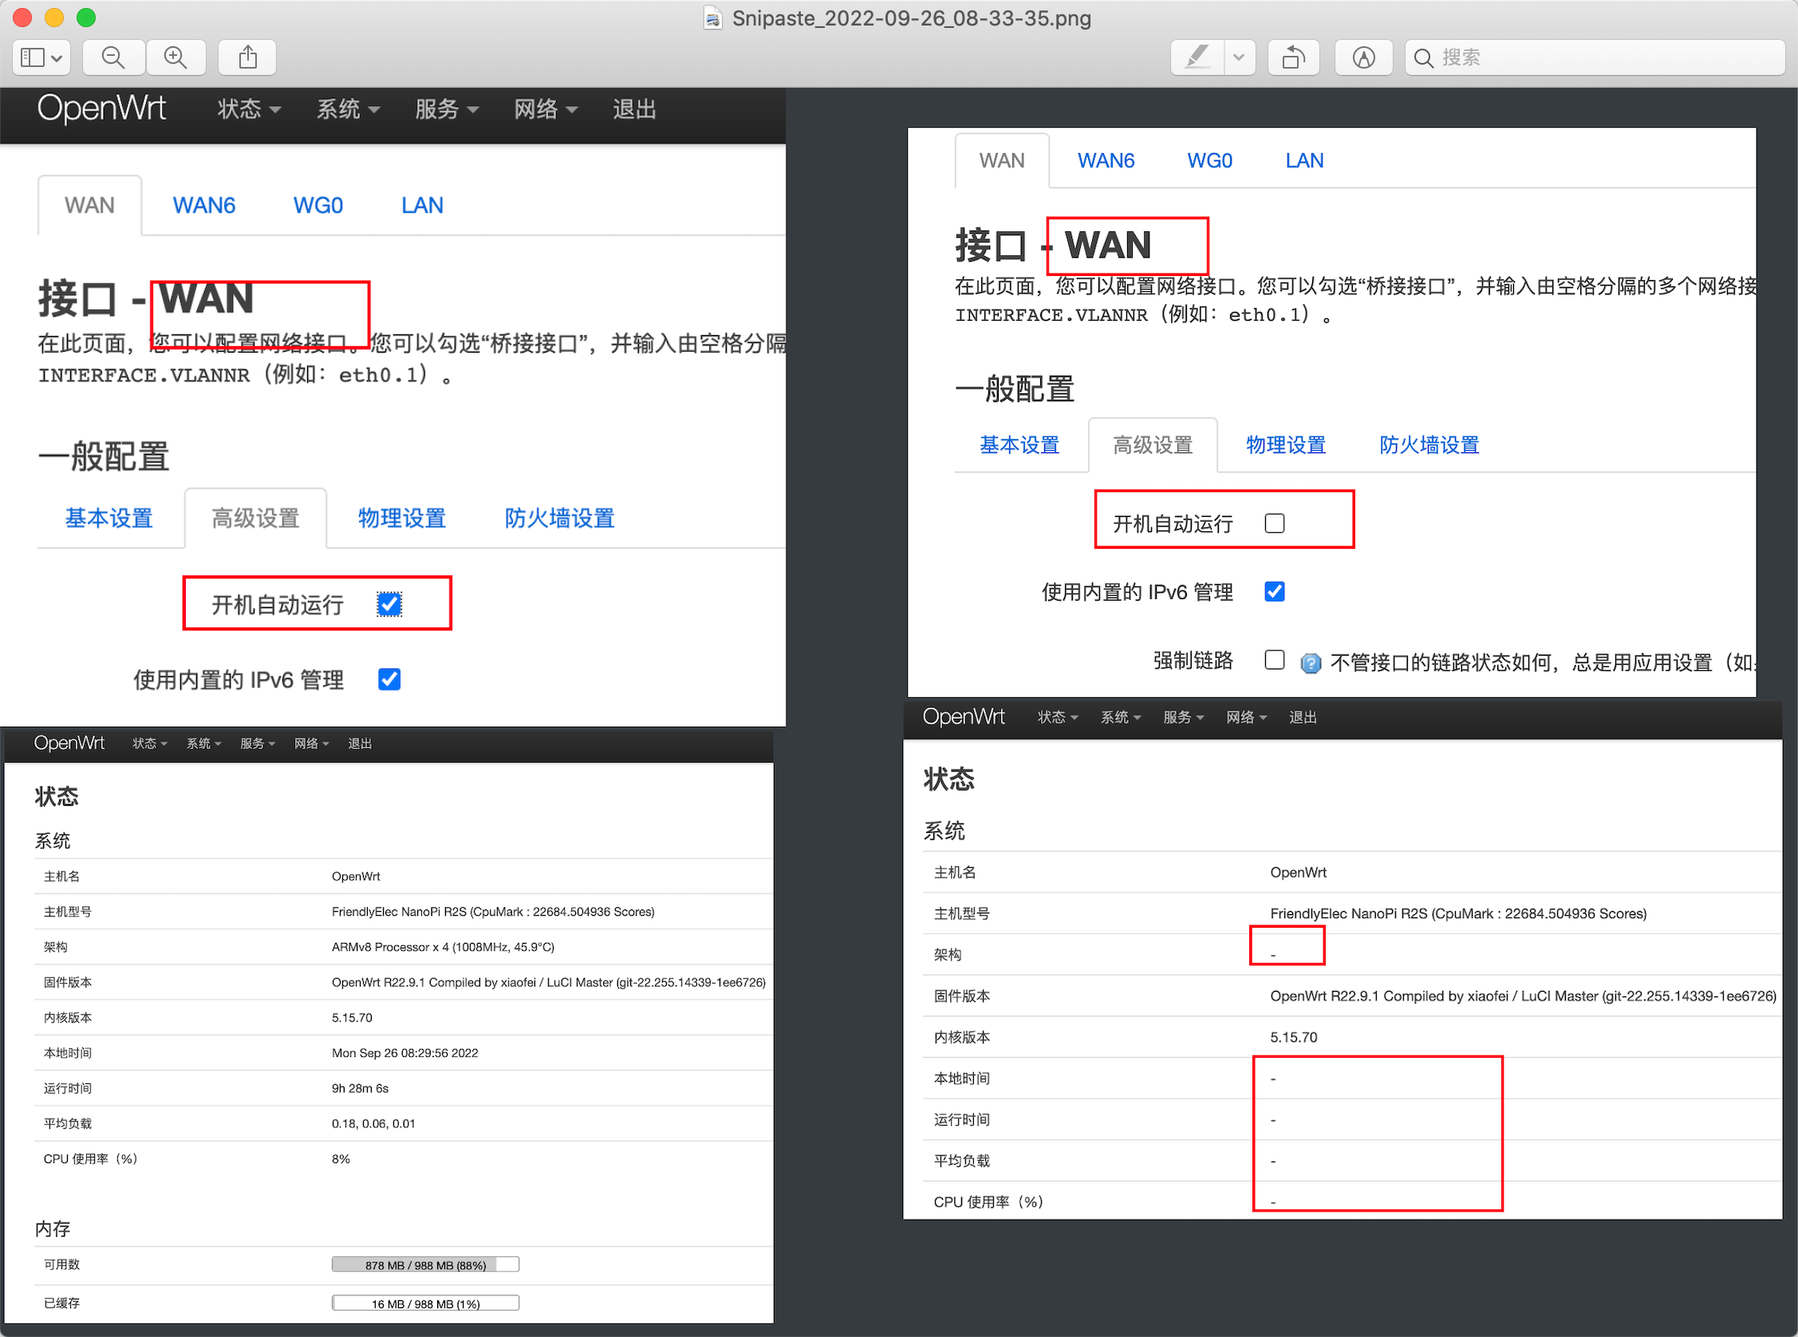1798x1337 pixels.
Task: Click 退出 in top-left panel
Action: pos(633,109)
